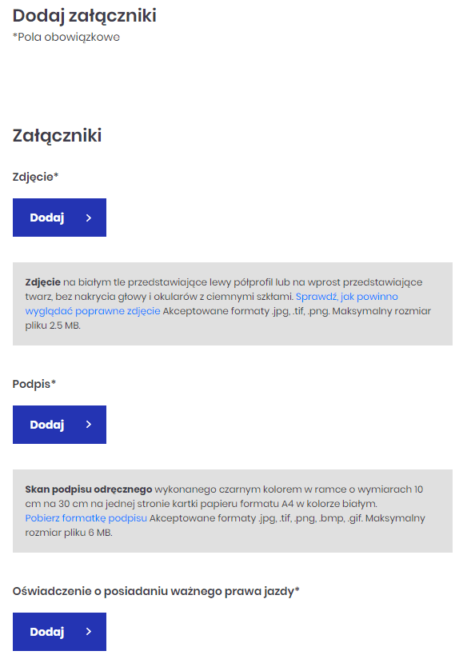Click Dodaj under the prawa jazdy declaration

[x=59, y=632]
